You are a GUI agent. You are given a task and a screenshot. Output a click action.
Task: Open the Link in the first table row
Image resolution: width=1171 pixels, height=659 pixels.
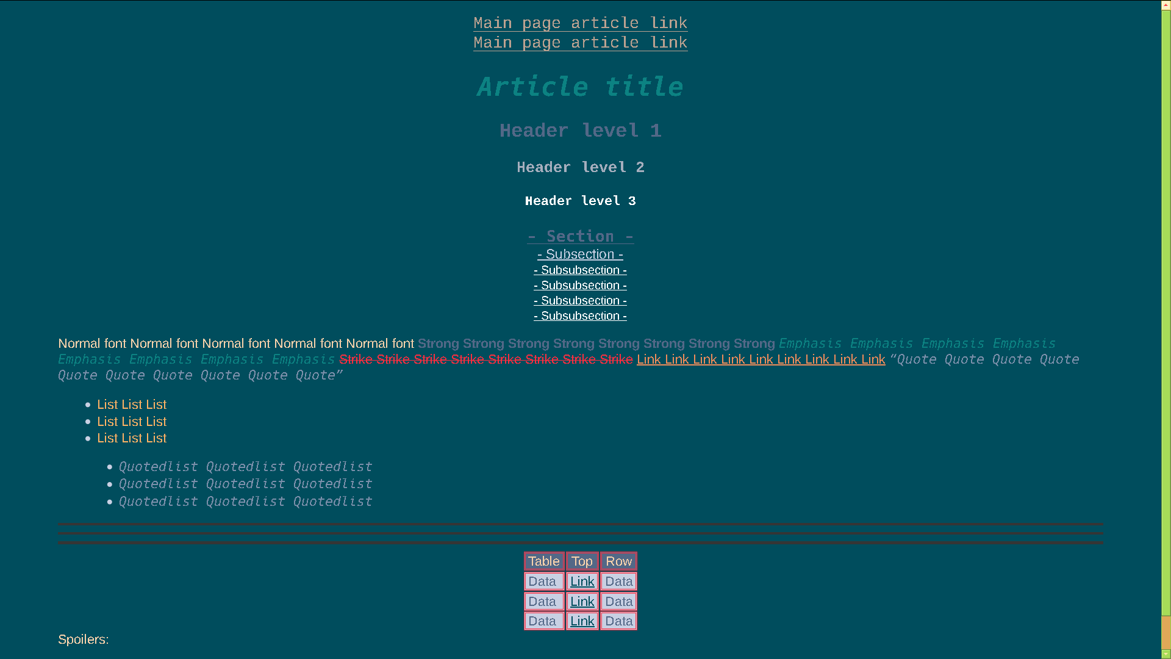tap(582, 581)
